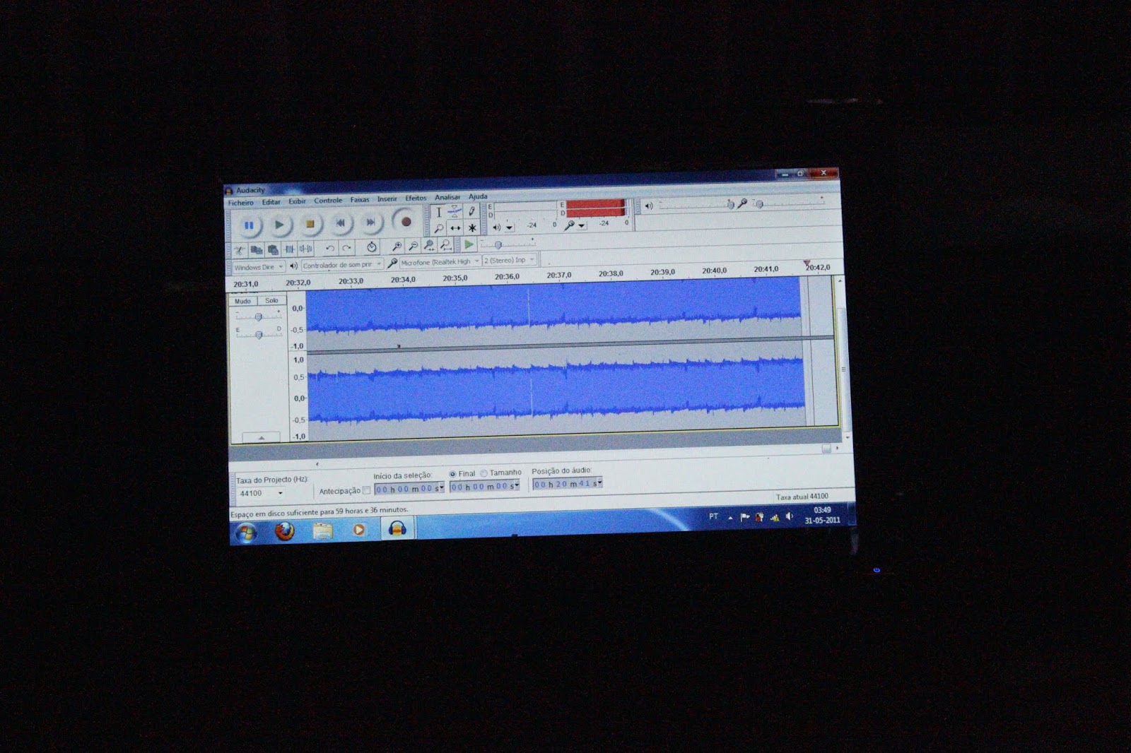This screenshot has width=1131, height=753.
Task: Skip to the start of the track
Action: pos(340,223)
